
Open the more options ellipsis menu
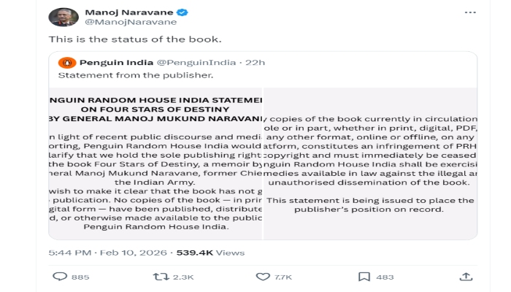click(466, 12)
